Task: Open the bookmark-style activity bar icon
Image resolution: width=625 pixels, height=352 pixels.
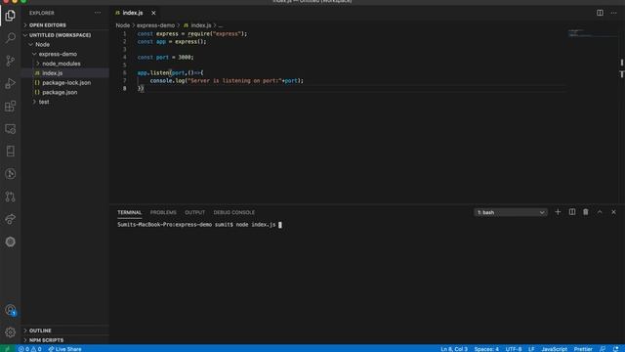Action: tap(11, 151)
